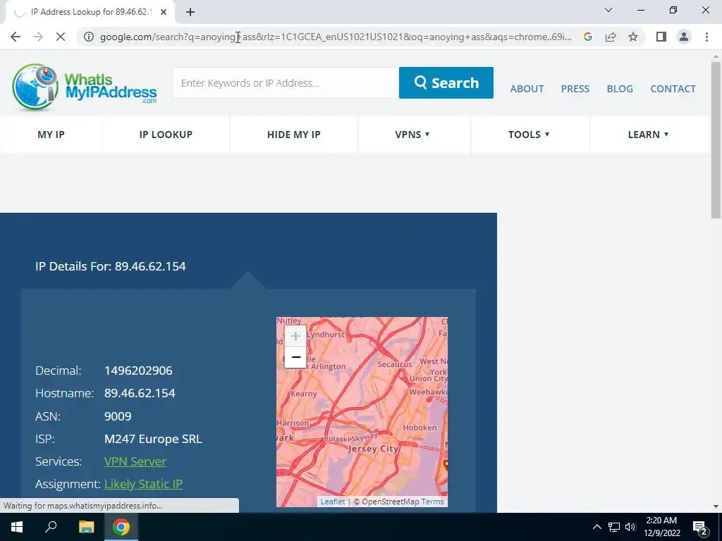The width and height of the screenshot is (722, 541).
Task: Select IP Details For: 89.46.62.154 heading
Action: (111, 266)
